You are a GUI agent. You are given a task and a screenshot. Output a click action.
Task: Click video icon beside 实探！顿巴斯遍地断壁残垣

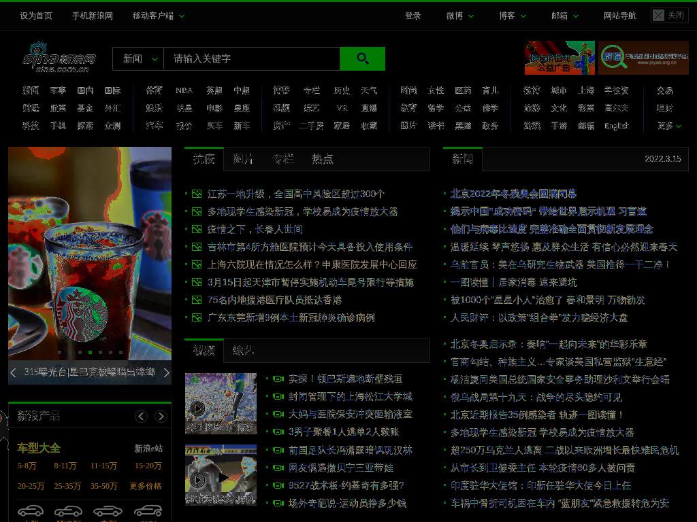[x=278, y=379]
